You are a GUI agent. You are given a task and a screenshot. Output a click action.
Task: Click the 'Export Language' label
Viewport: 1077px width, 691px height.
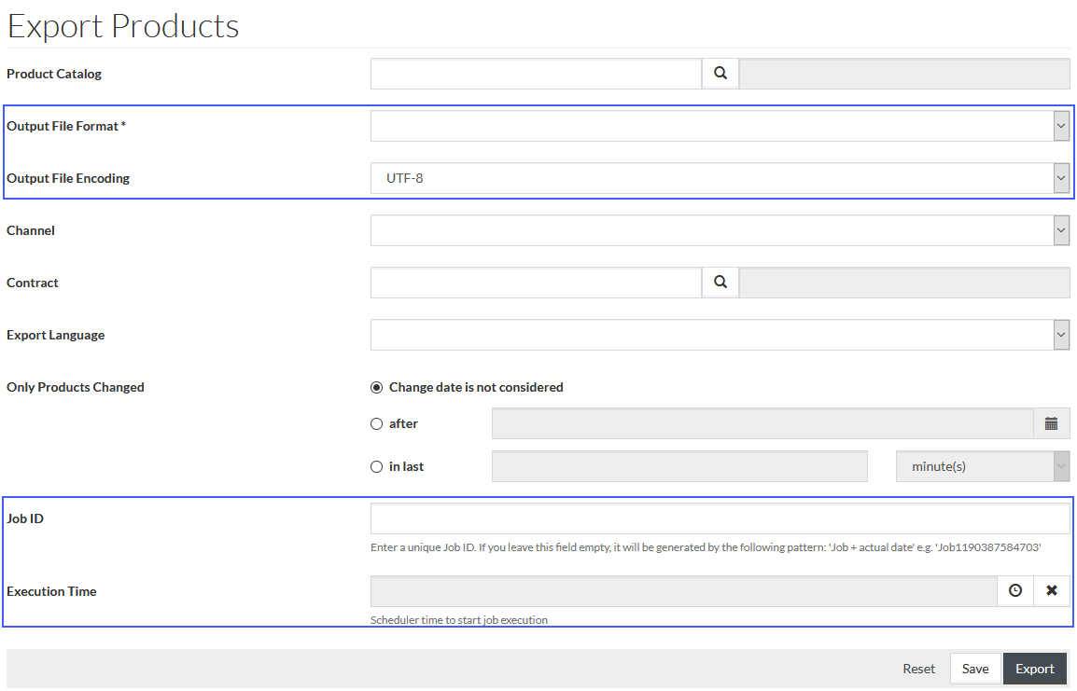click(56, 335)
